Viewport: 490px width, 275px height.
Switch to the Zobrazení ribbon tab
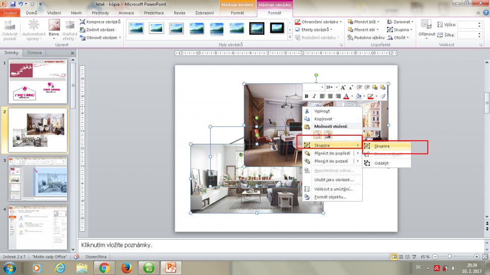[x=205, y=13]
